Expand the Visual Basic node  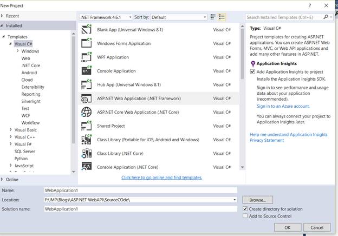(11, 129)
